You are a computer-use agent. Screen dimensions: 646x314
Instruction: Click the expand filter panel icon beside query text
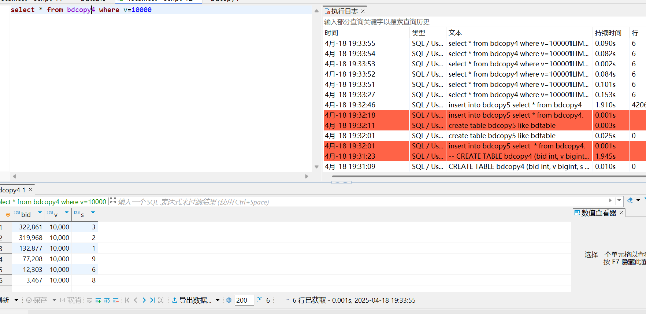click(x=113, y=200)
